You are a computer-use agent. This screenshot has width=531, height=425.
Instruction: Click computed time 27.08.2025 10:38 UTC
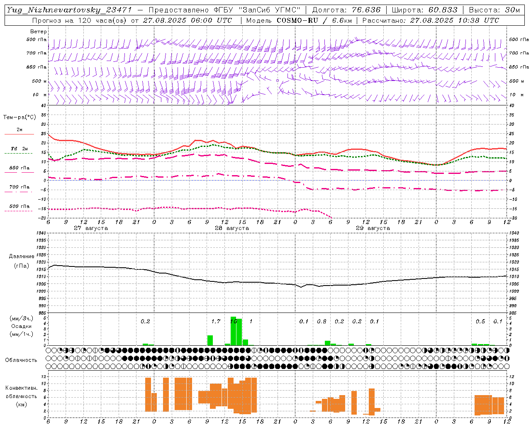pyautogui.click(x=455, y=20)
